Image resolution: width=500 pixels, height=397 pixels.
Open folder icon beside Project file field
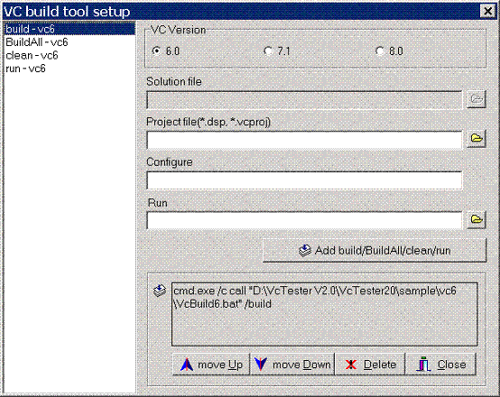coord(477,138)
